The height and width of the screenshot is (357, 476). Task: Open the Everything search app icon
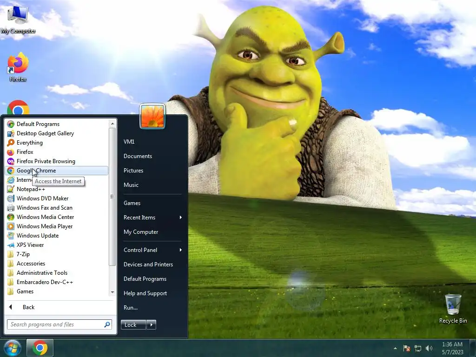11,143
